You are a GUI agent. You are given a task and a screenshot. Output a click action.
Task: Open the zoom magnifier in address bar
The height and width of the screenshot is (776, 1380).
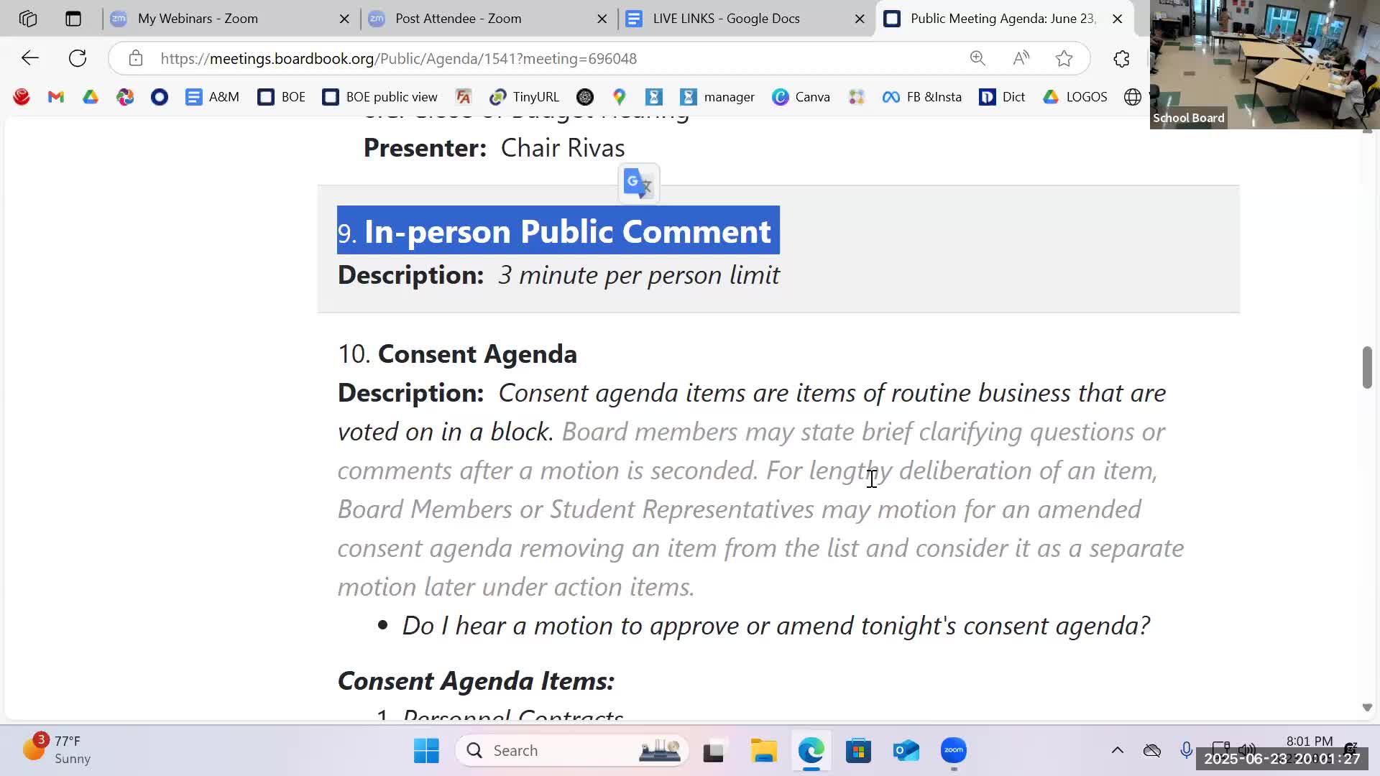tap(977, 58)
